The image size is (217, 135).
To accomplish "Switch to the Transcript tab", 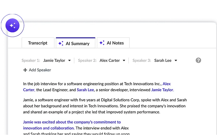I will point(38,43).
